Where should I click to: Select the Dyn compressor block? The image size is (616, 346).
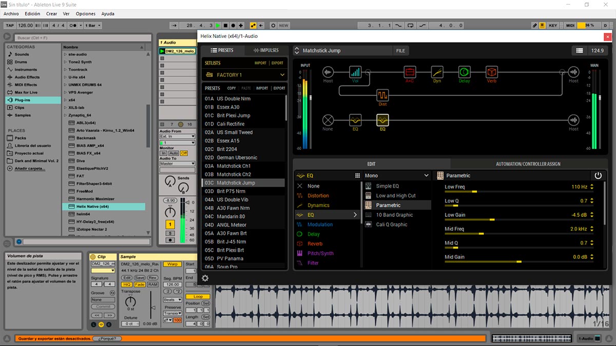[437, 72]
